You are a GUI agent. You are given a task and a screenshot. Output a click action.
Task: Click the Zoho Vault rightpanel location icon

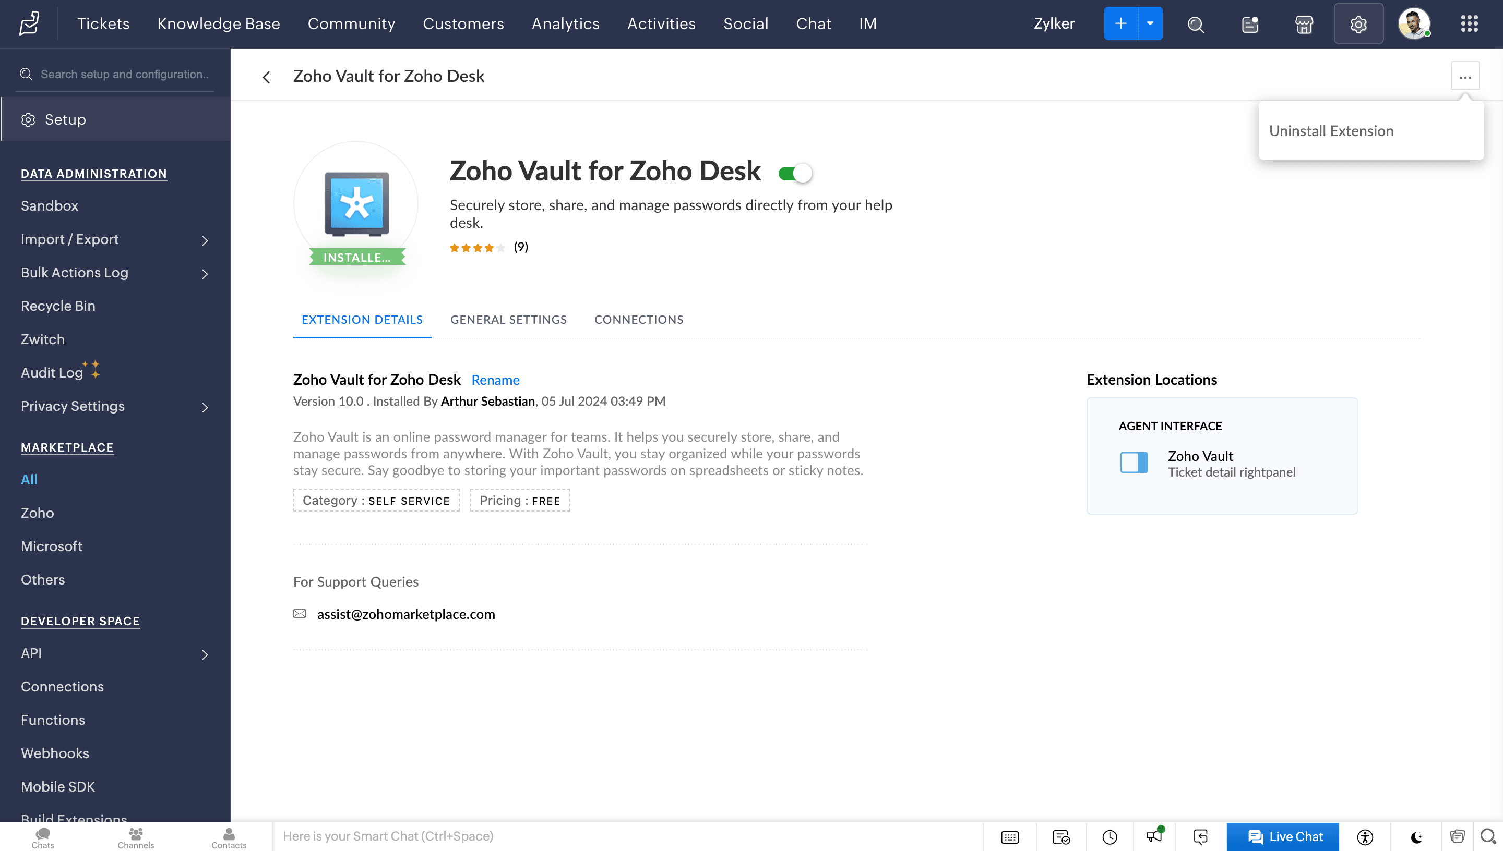(x=1134, y=463)
